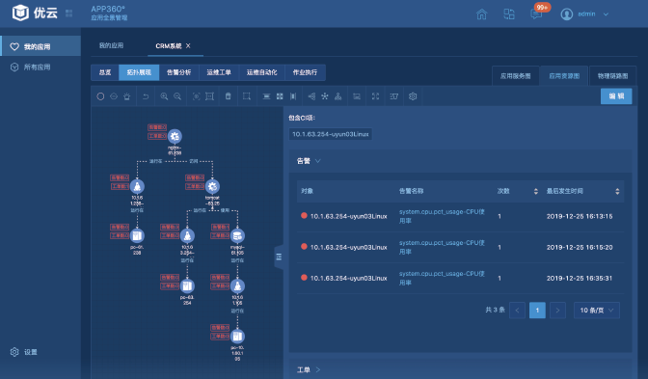Switch to 我的应用 tab
The width and height of the screenshot is (648, 379).
(x=111, y=45)
